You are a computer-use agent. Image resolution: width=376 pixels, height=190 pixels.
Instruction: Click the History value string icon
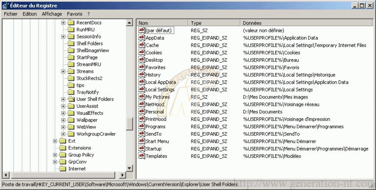click(x=141, y=75)
